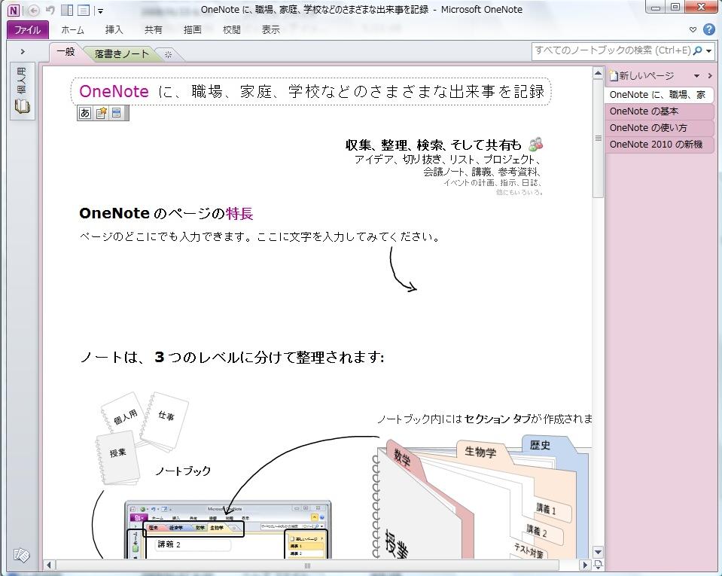Select the 個人用 notebook
This screenshot has height=576, width=722.
pyautogui.click(x=22, y=90)
